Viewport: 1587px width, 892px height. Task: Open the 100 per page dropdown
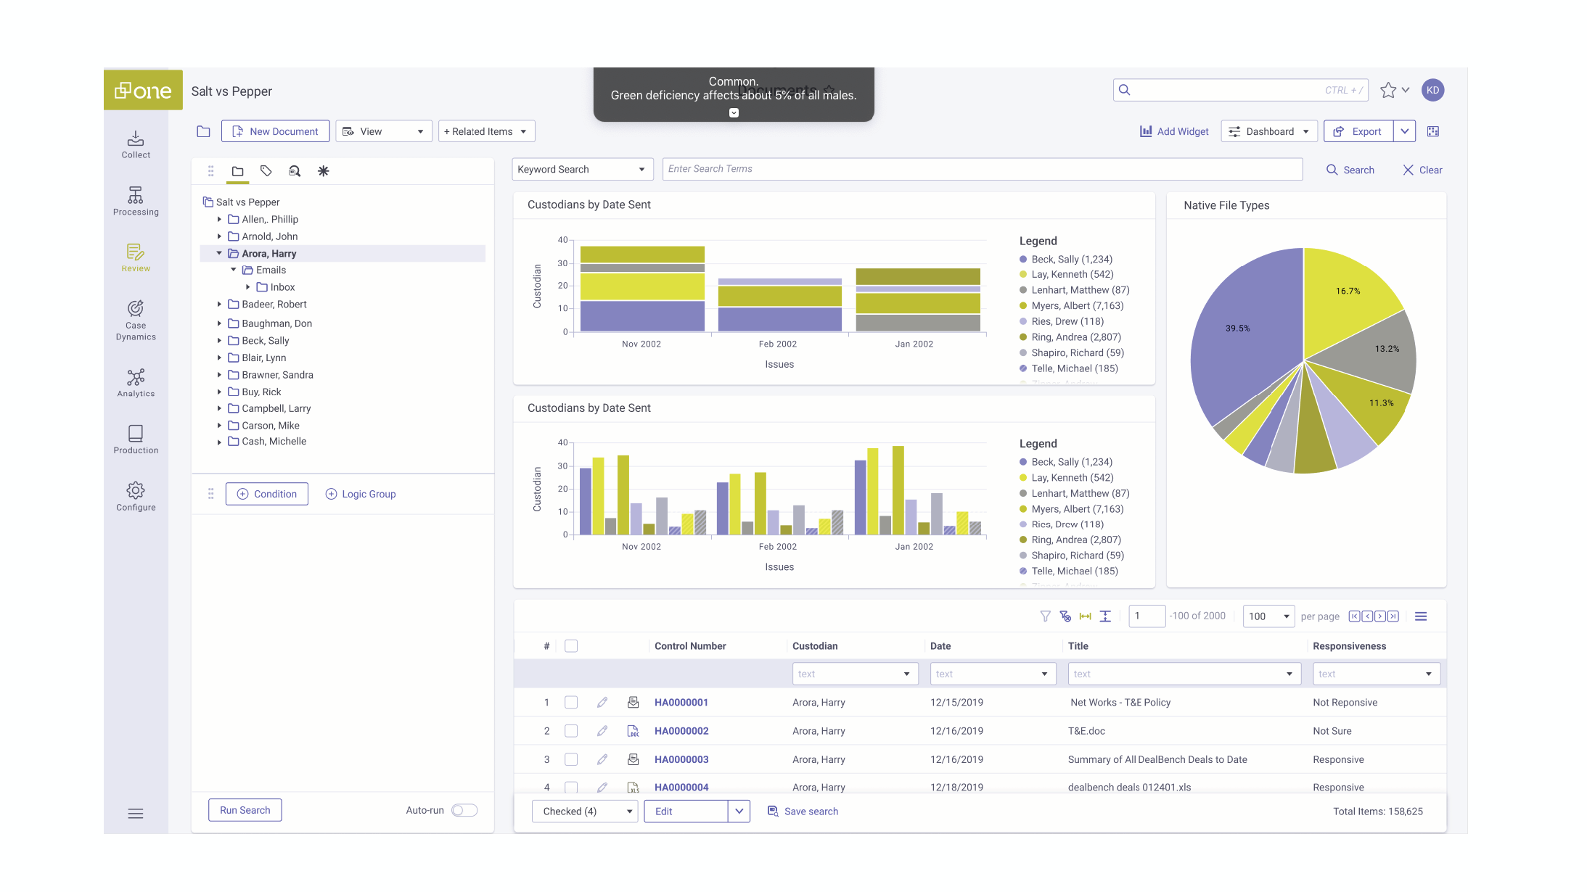tap(1268, 616)
